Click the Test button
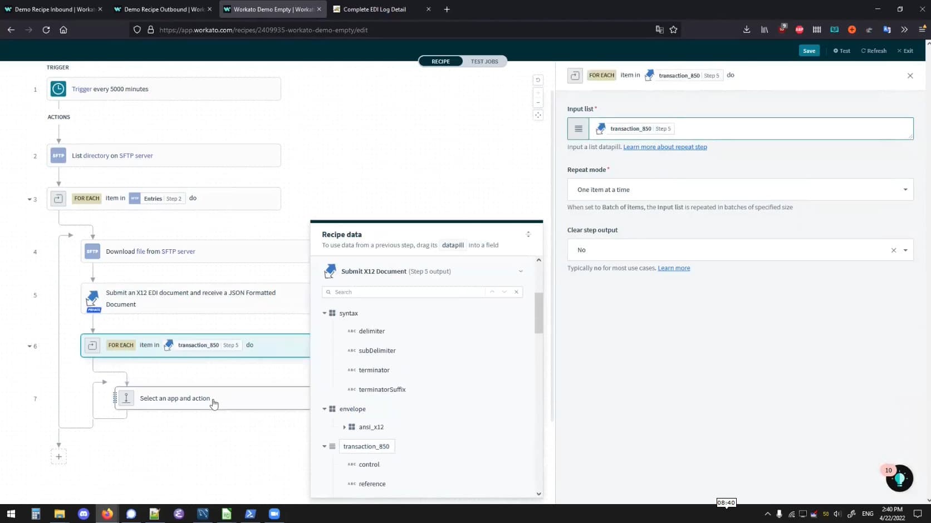 tap(841, 51)
